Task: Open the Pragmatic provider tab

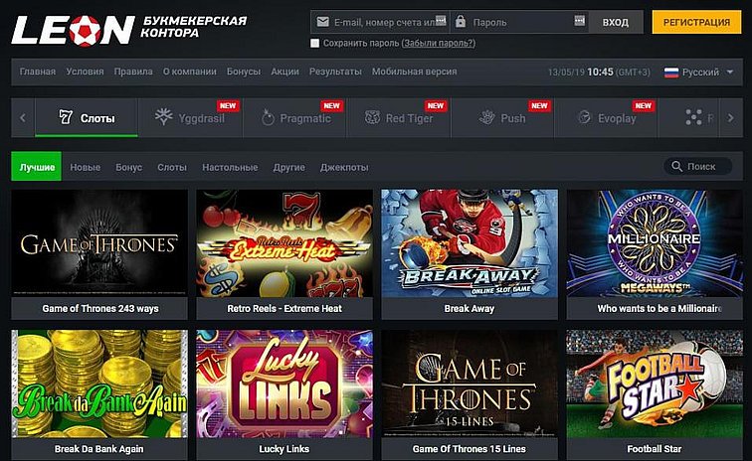Action: coord(295,117)
